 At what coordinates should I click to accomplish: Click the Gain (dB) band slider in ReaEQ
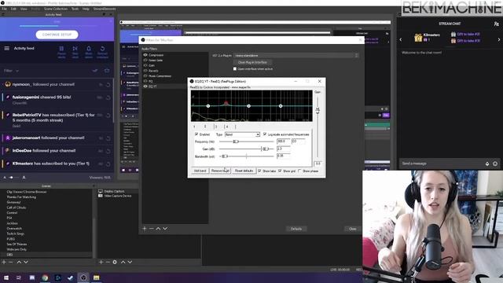tap(246, 149)
